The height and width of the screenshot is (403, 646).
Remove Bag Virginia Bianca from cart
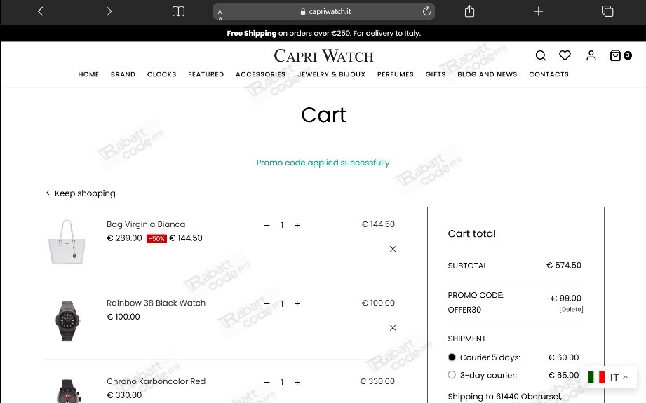pyautogui.click(x=393, y=249)
